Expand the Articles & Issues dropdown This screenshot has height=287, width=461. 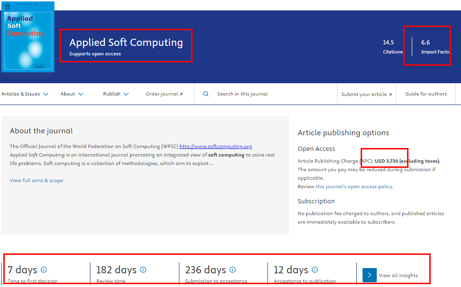pyautogui.click(x=25, y=94)
